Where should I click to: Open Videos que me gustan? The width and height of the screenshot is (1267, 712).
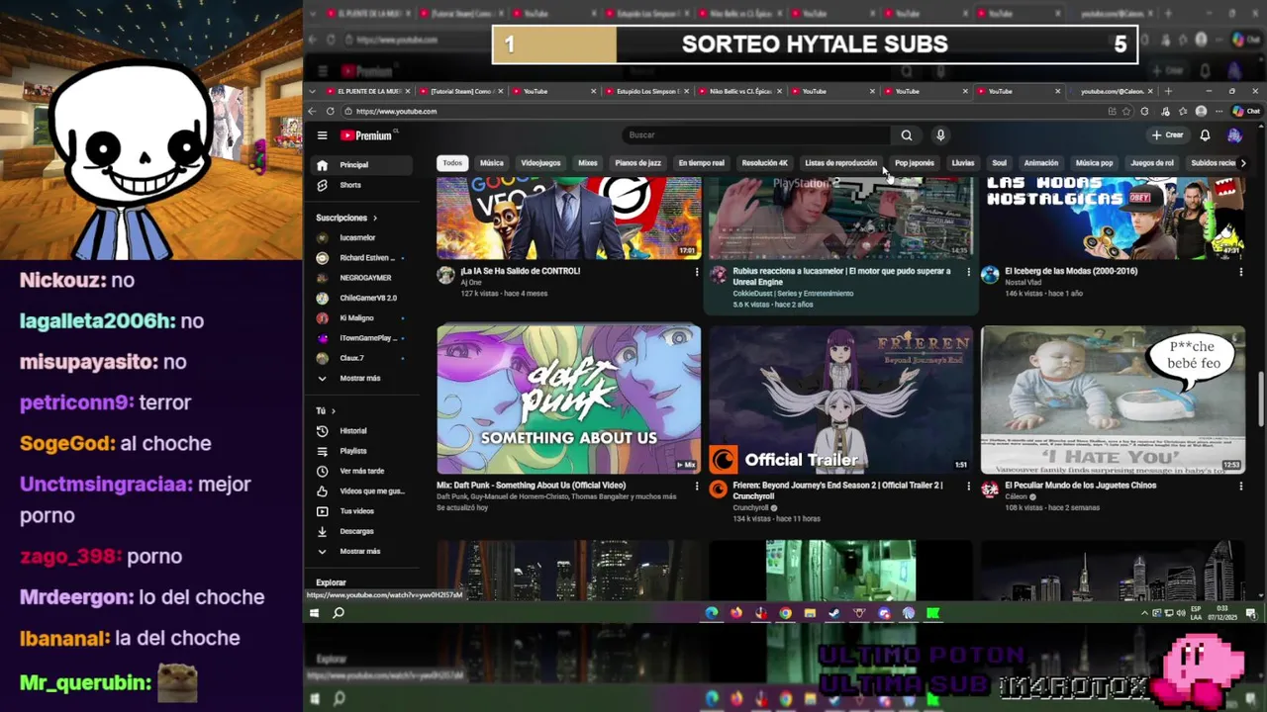pos(362,491)
